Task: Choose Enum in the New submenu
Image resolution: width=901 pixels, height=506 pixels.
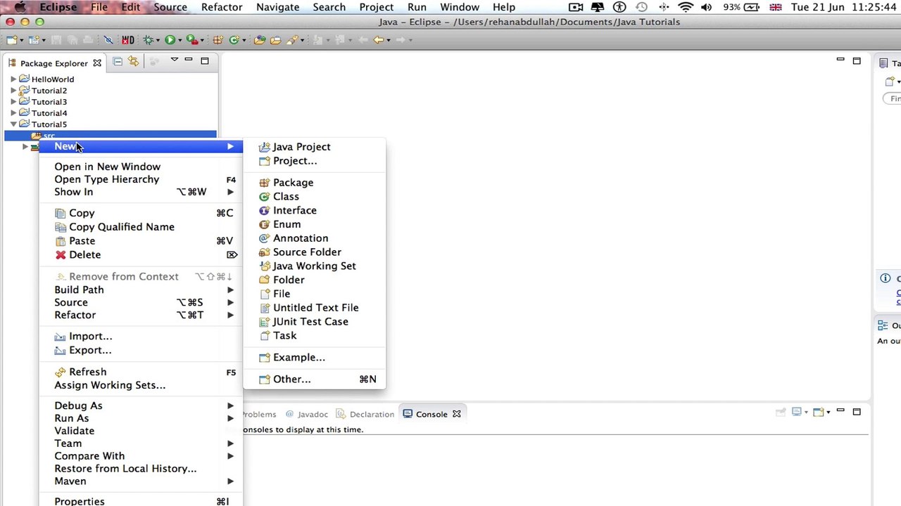Action: coord(314,224)
